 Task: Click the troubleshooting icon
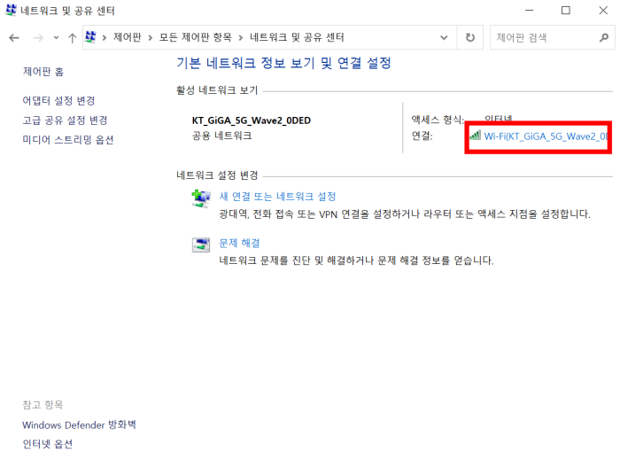pos(201,245)
